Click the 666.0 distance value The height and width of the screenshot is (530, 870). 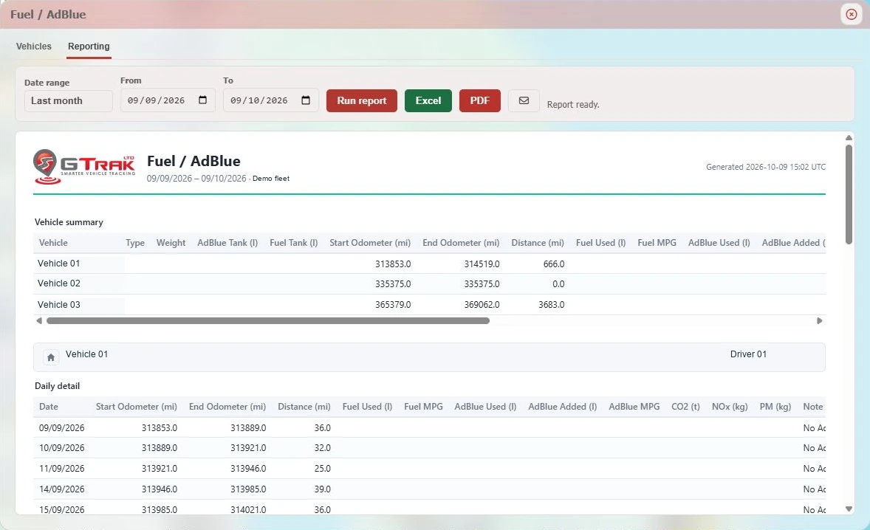pyautogui.click(x=554, y=264)
